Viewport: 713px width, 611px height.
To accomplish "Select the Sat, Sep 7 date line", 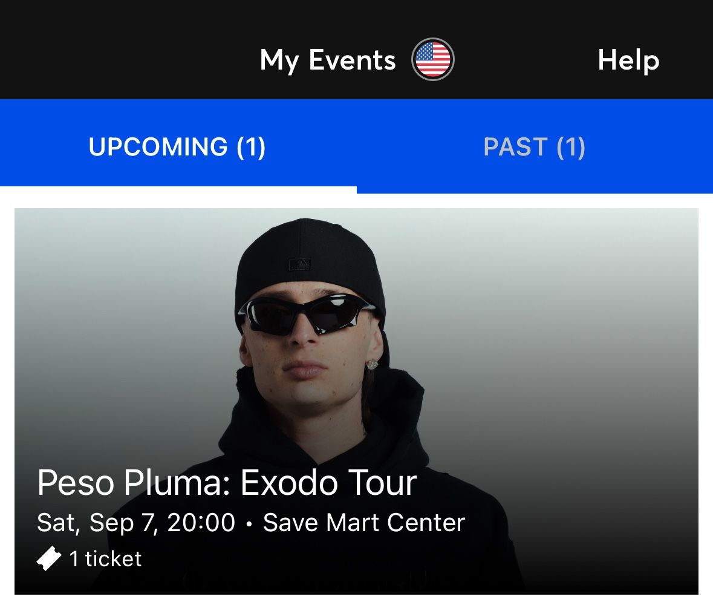I will coord(136,521).
